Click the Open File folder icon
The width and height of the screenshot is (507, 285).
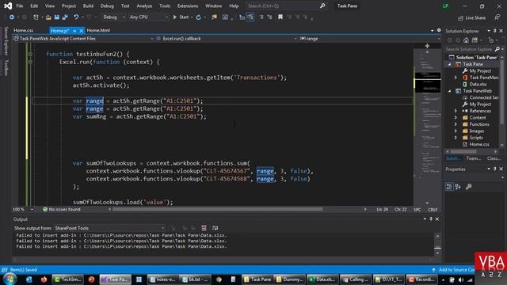click(48, 17)
